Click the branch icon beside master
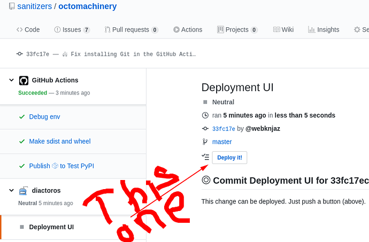Screen dimensions: 369x242 (205, 142)
